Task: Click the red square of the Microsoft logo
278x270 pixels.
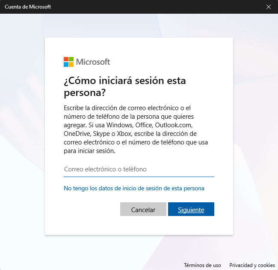Action: (x=66, y=59)
